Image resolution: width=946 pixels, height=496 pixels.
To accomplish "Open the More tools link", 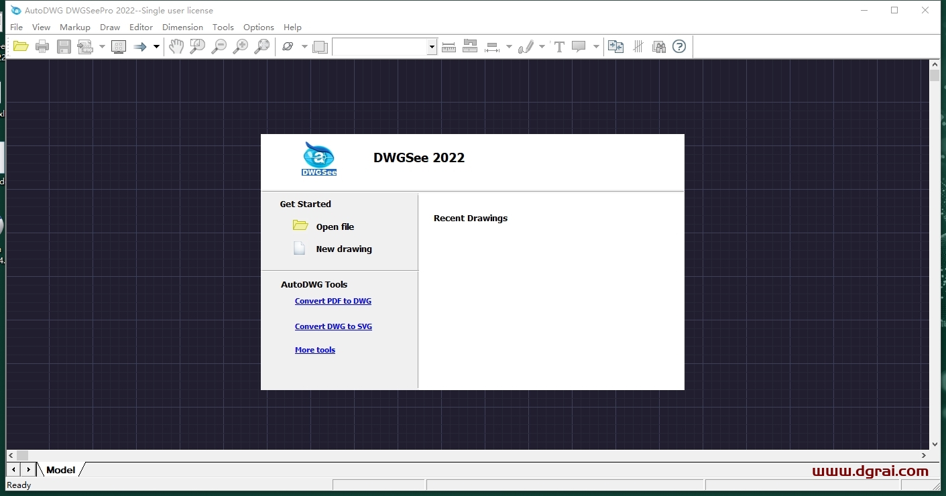I will point(315,350).
